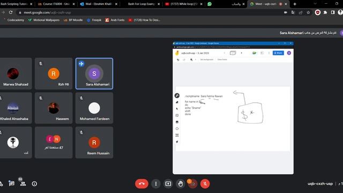
Task: Open Jamboard purple account avatar
Action: tap(289, 53)
